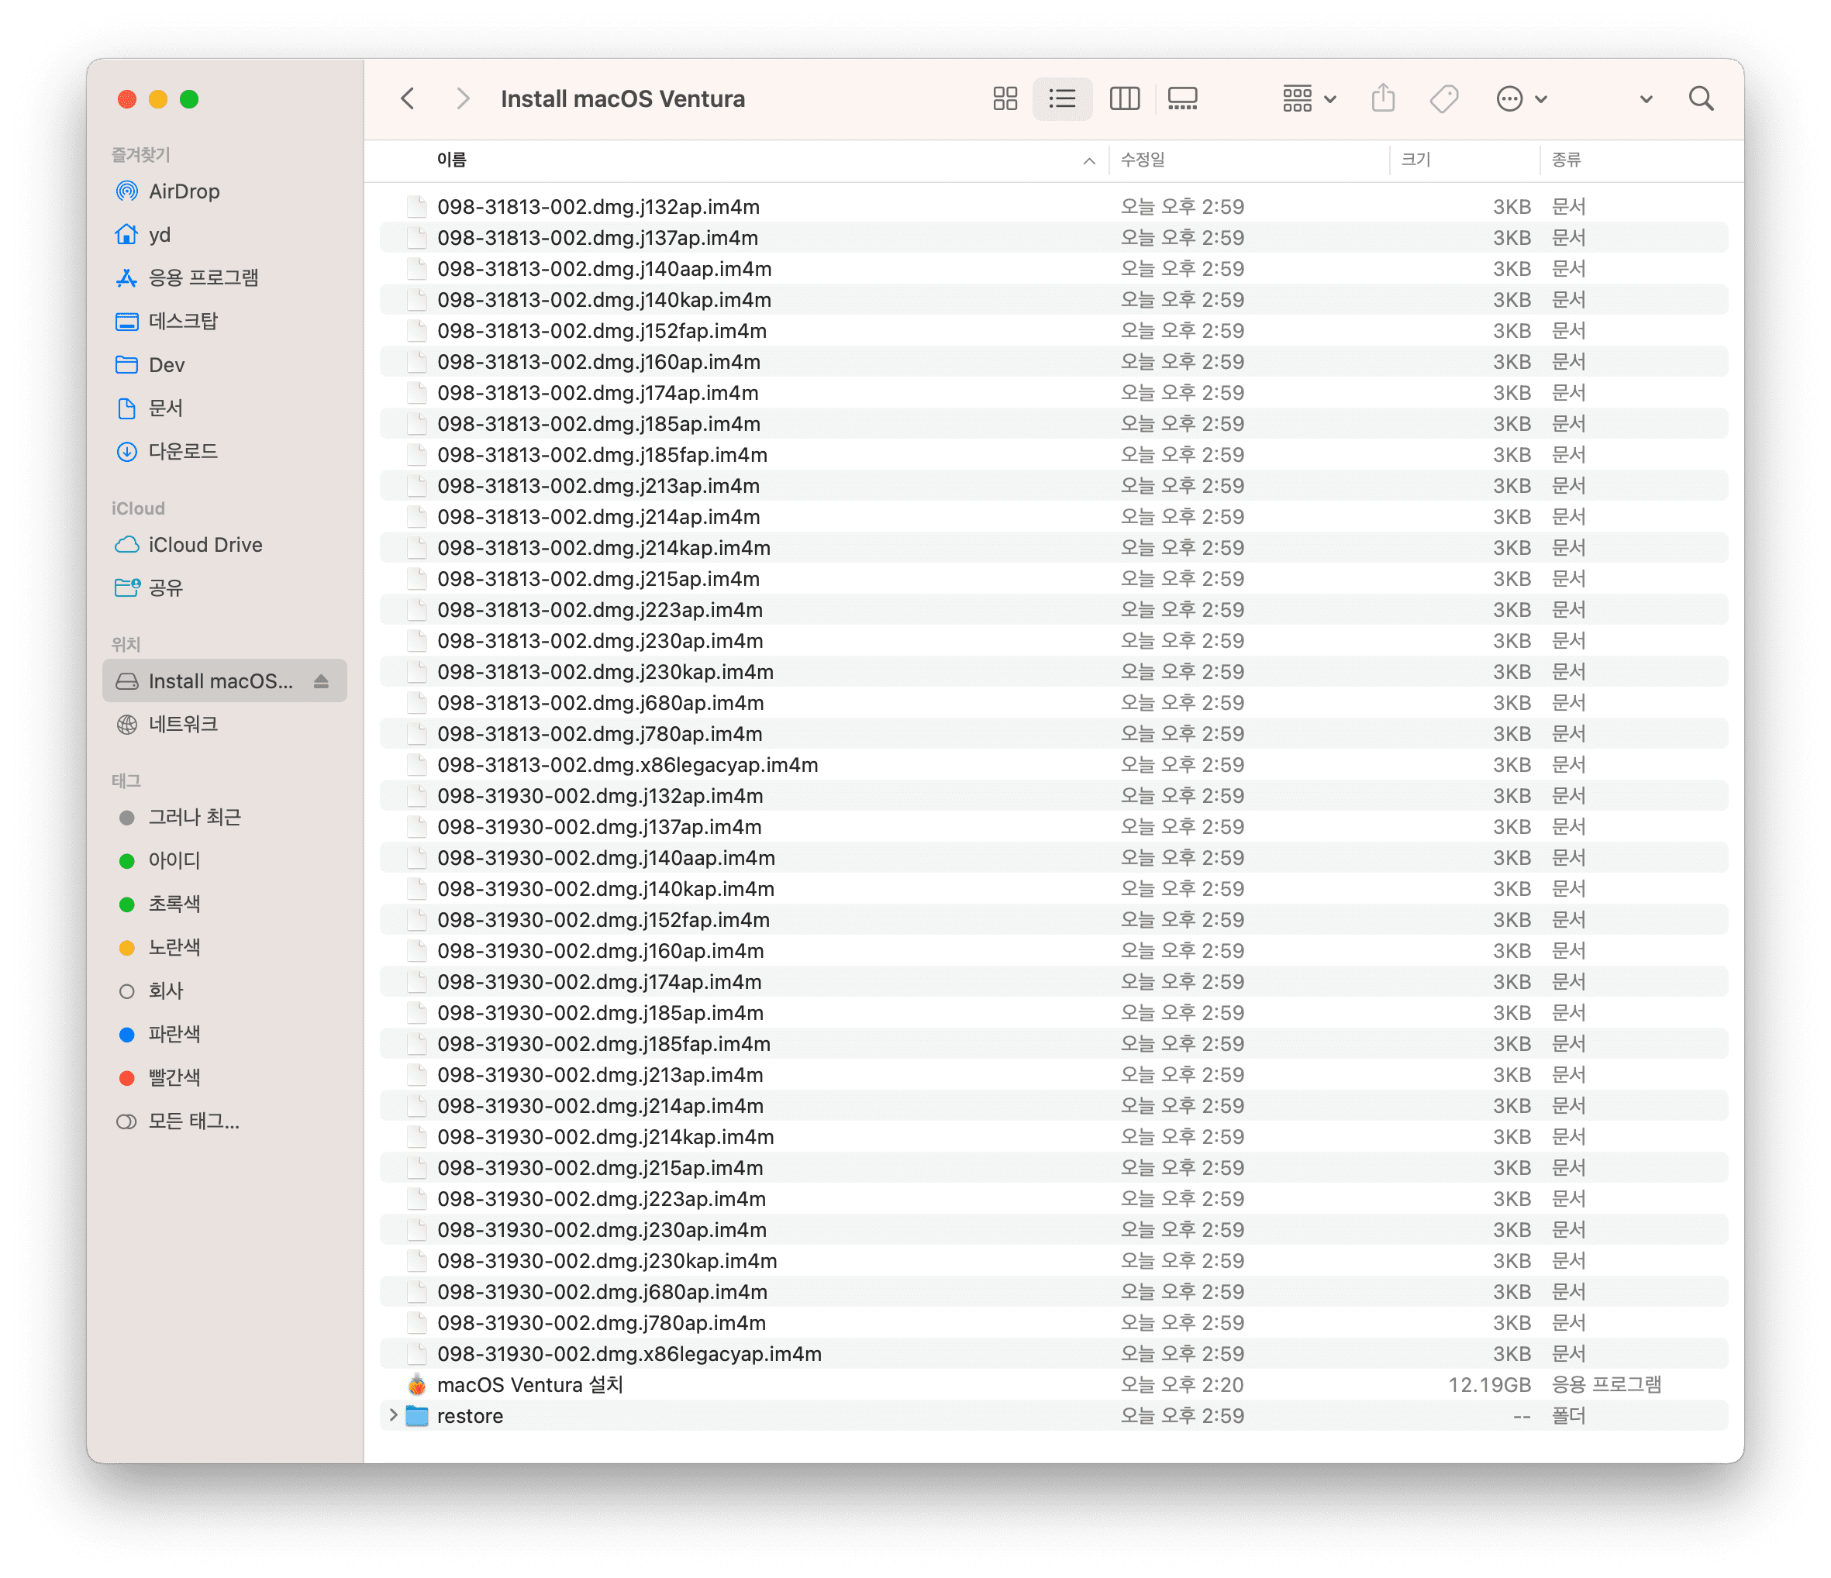Switch to gallery view
Image resolution: width=1831 pixels, height=1578 pixels.
point(1181,98)
